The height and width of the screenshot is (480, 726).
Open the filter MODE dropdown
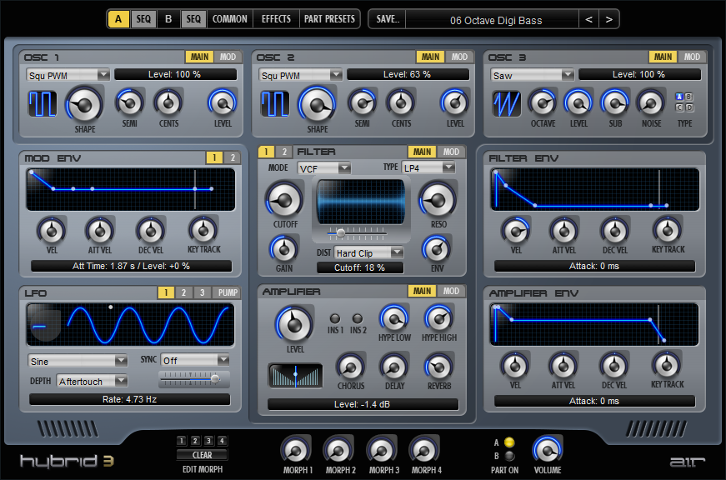point(323,168)
